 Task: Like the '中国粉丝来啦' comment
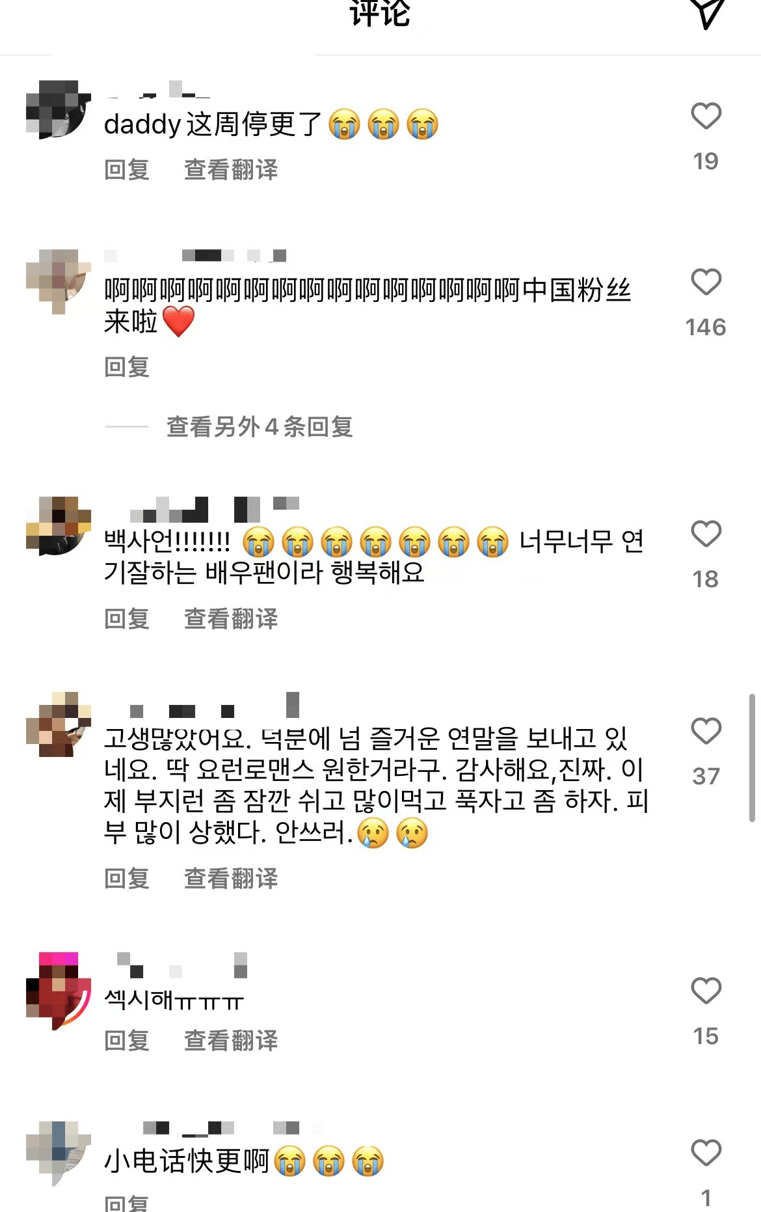(x=706, y=282)
